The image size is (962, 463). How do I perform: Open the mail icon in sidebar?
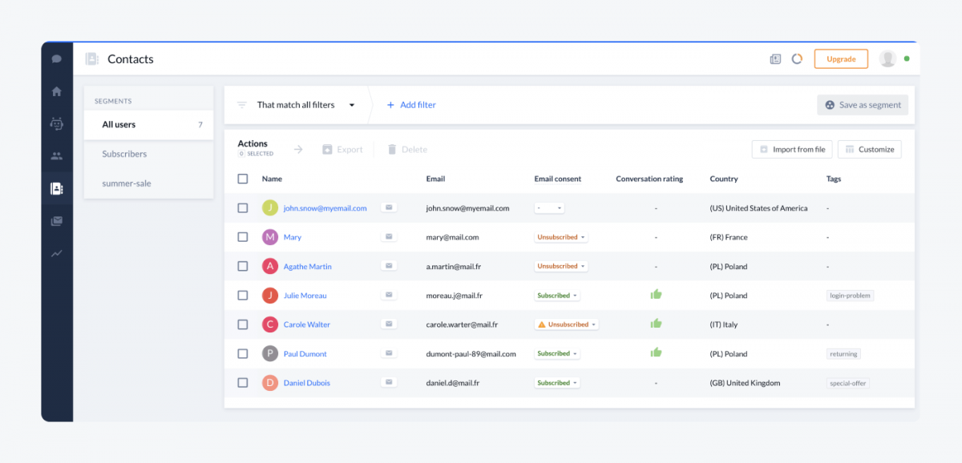(57, 221)
